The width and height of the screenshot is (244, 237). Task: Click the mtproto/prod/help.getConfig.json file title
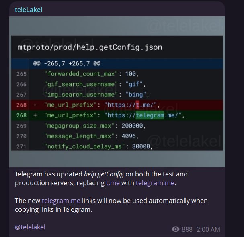[90, 47]
